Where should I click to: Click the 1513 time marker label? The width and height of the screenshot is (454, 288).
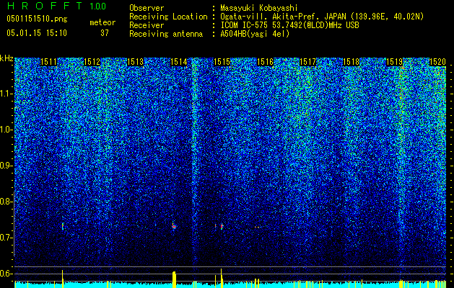pyautogui.click(x=135, y=62)
